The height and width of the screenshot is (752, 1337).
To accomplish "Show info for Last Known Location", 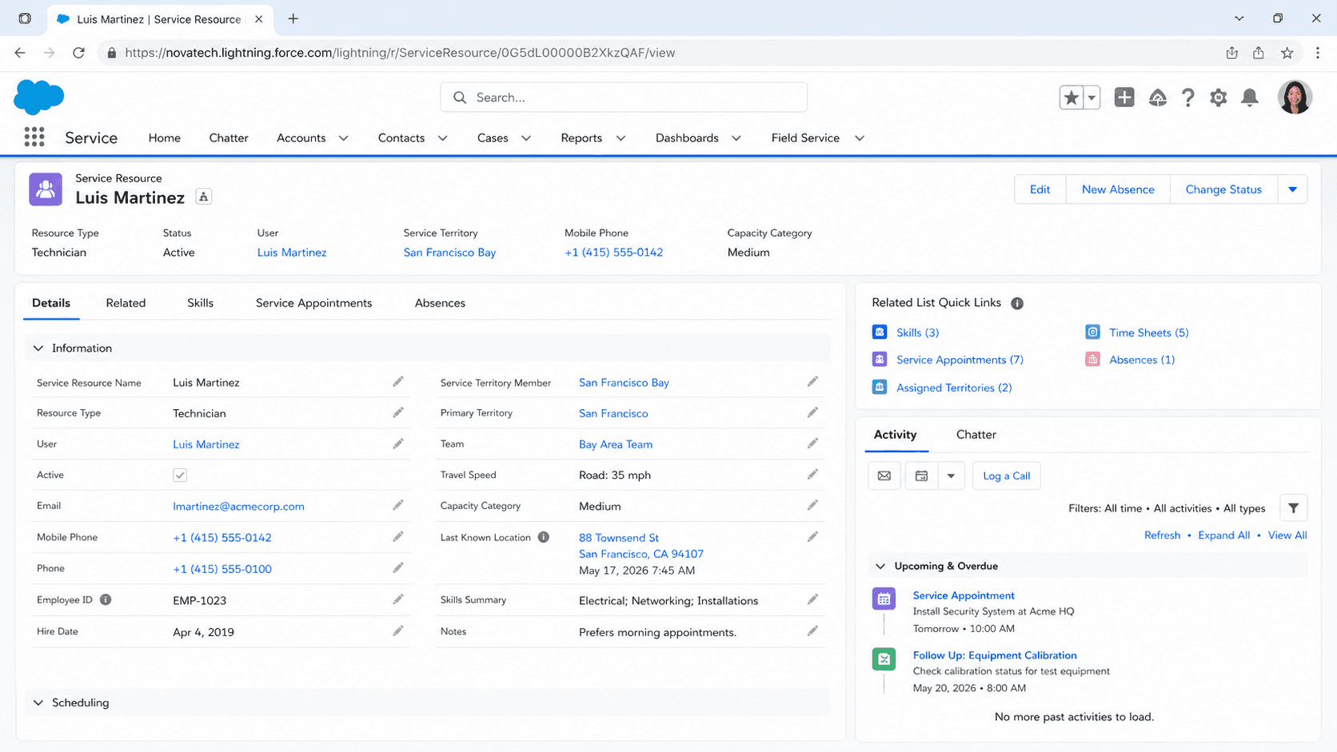I will [544, 537].
